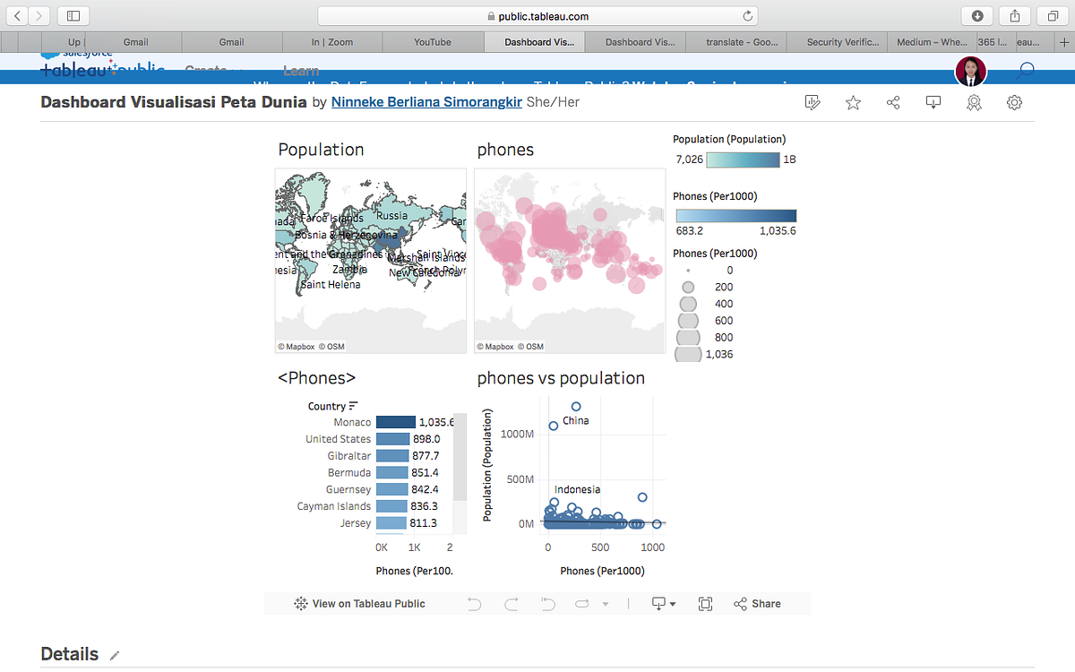Add this dashboard to favorites
Screen dimensions: 1075x672
click(x=853, y=102)
